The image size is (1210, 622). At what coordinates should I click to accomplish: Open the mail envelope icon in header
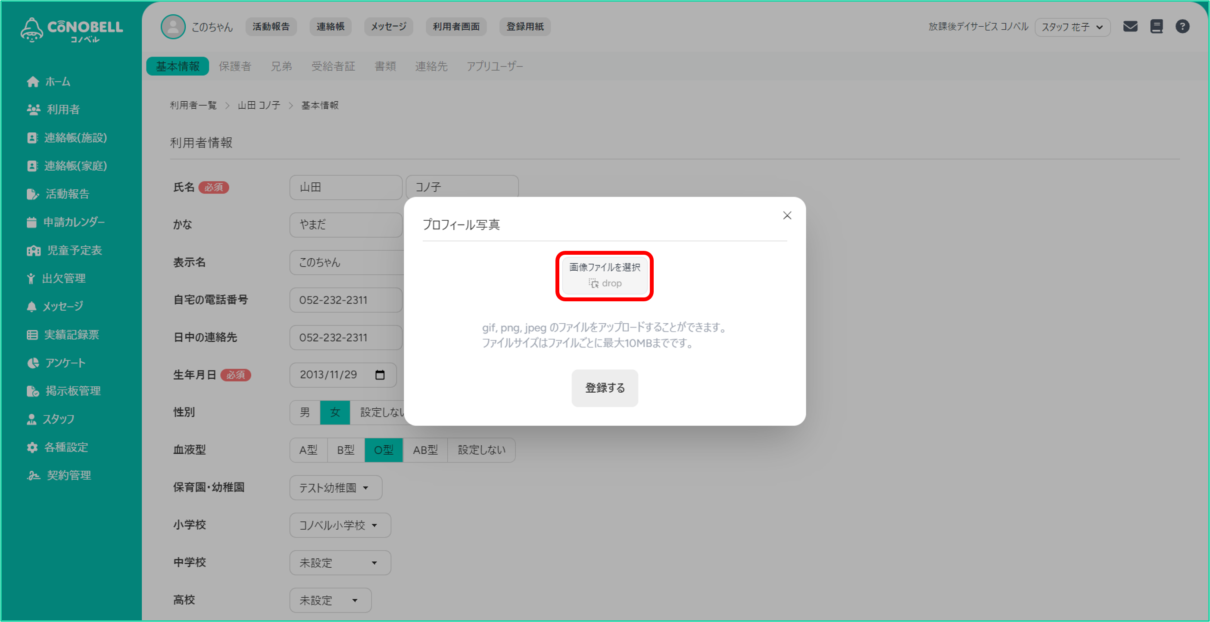(x=1130, y=26)
